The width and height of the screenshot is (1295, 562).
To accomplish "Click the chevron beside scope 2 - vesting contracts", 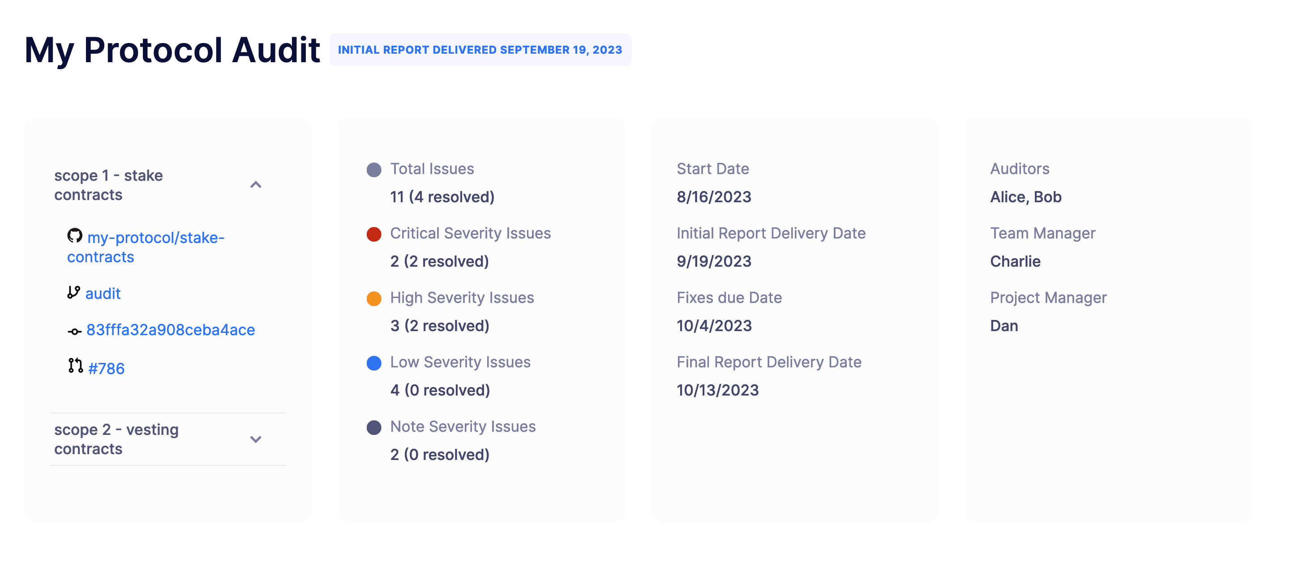I will point(257,439).
